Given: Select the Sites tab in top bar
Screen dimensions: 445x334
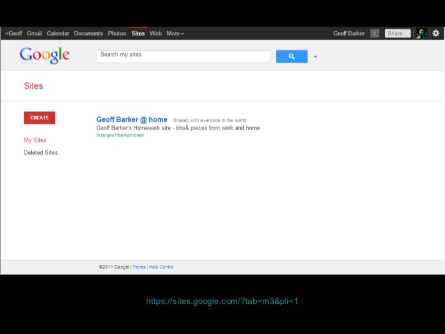Looking at the screenshot, I should [138, 34].
